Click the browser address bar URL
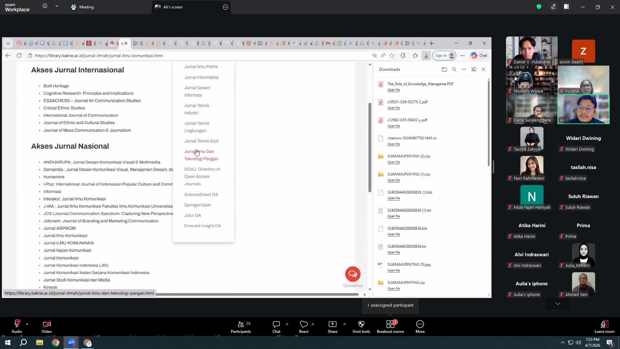620x349 pixels. point(99,56)
